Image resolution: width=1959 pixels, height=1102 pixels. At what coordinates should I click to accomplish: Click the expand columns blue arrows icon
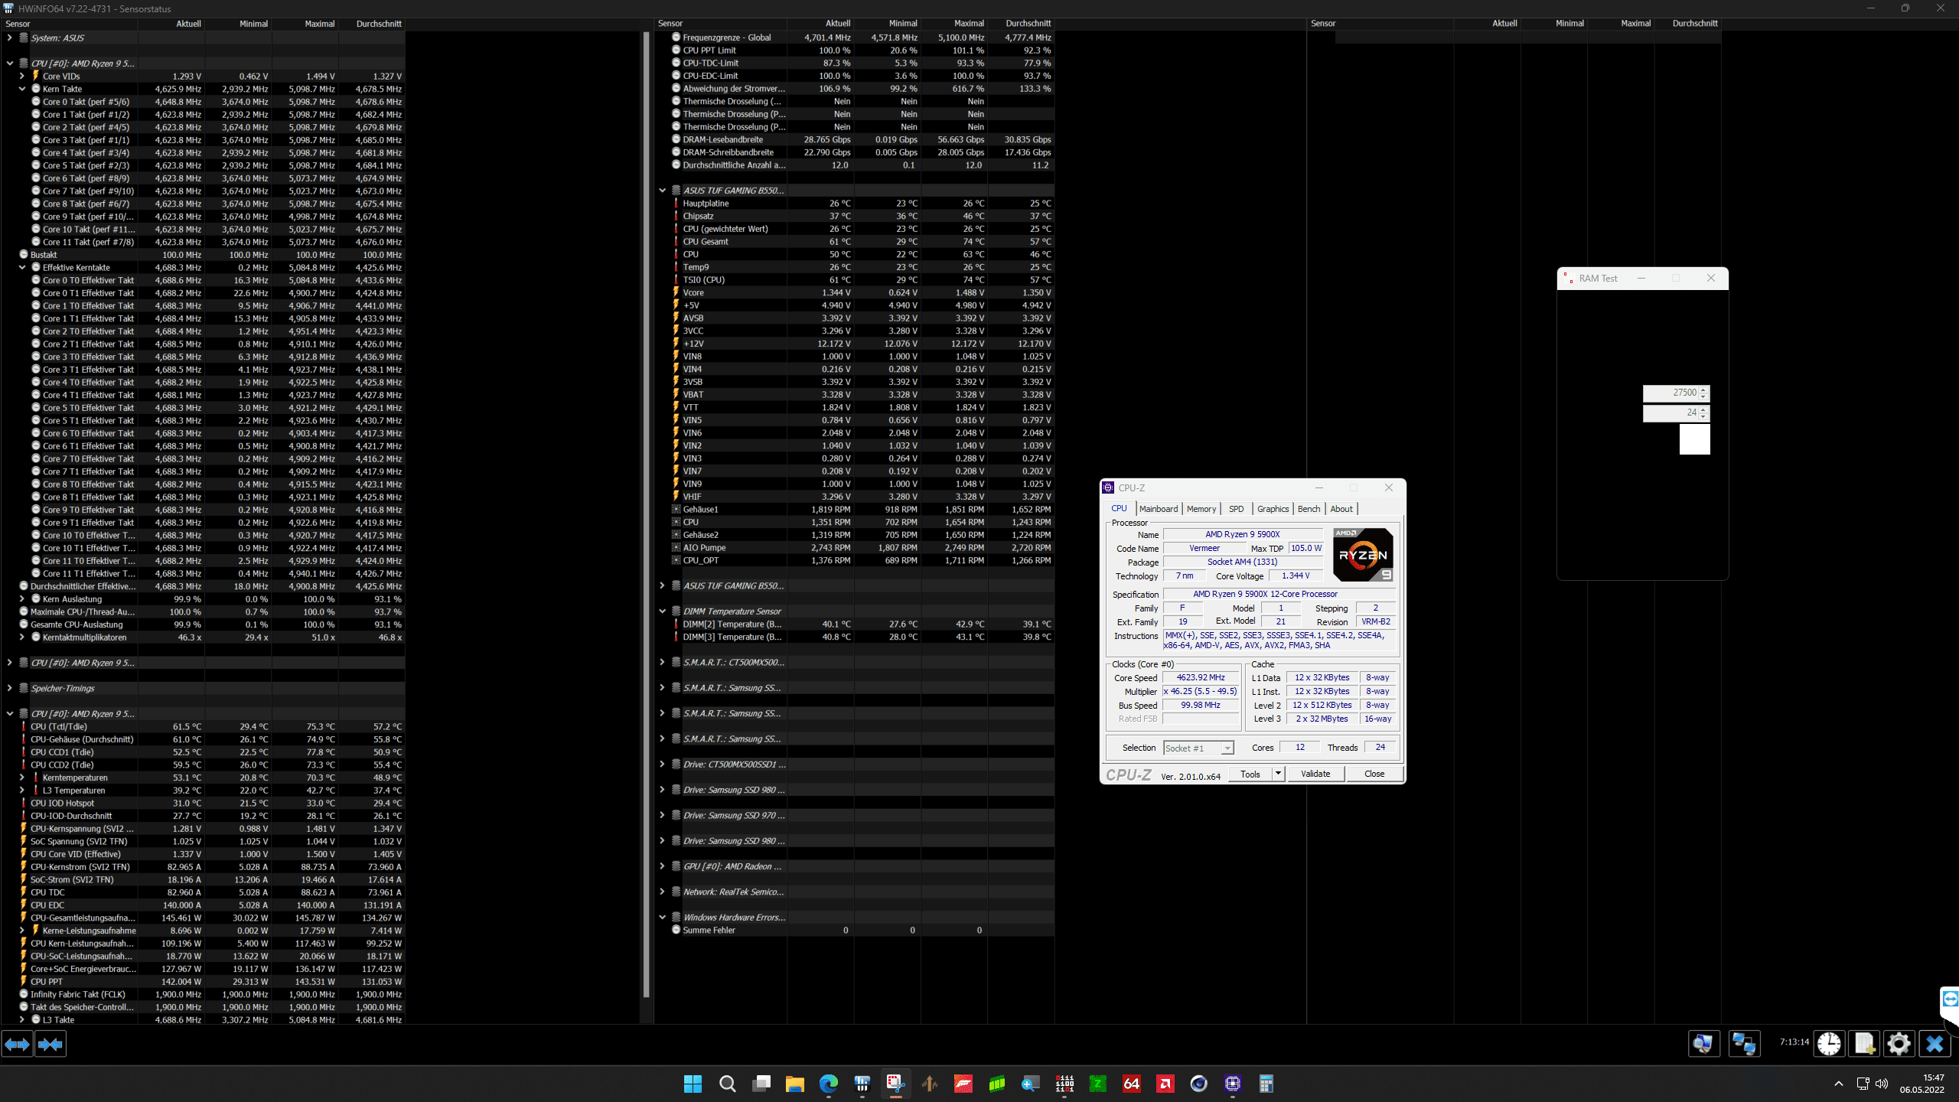point(18,1044)
